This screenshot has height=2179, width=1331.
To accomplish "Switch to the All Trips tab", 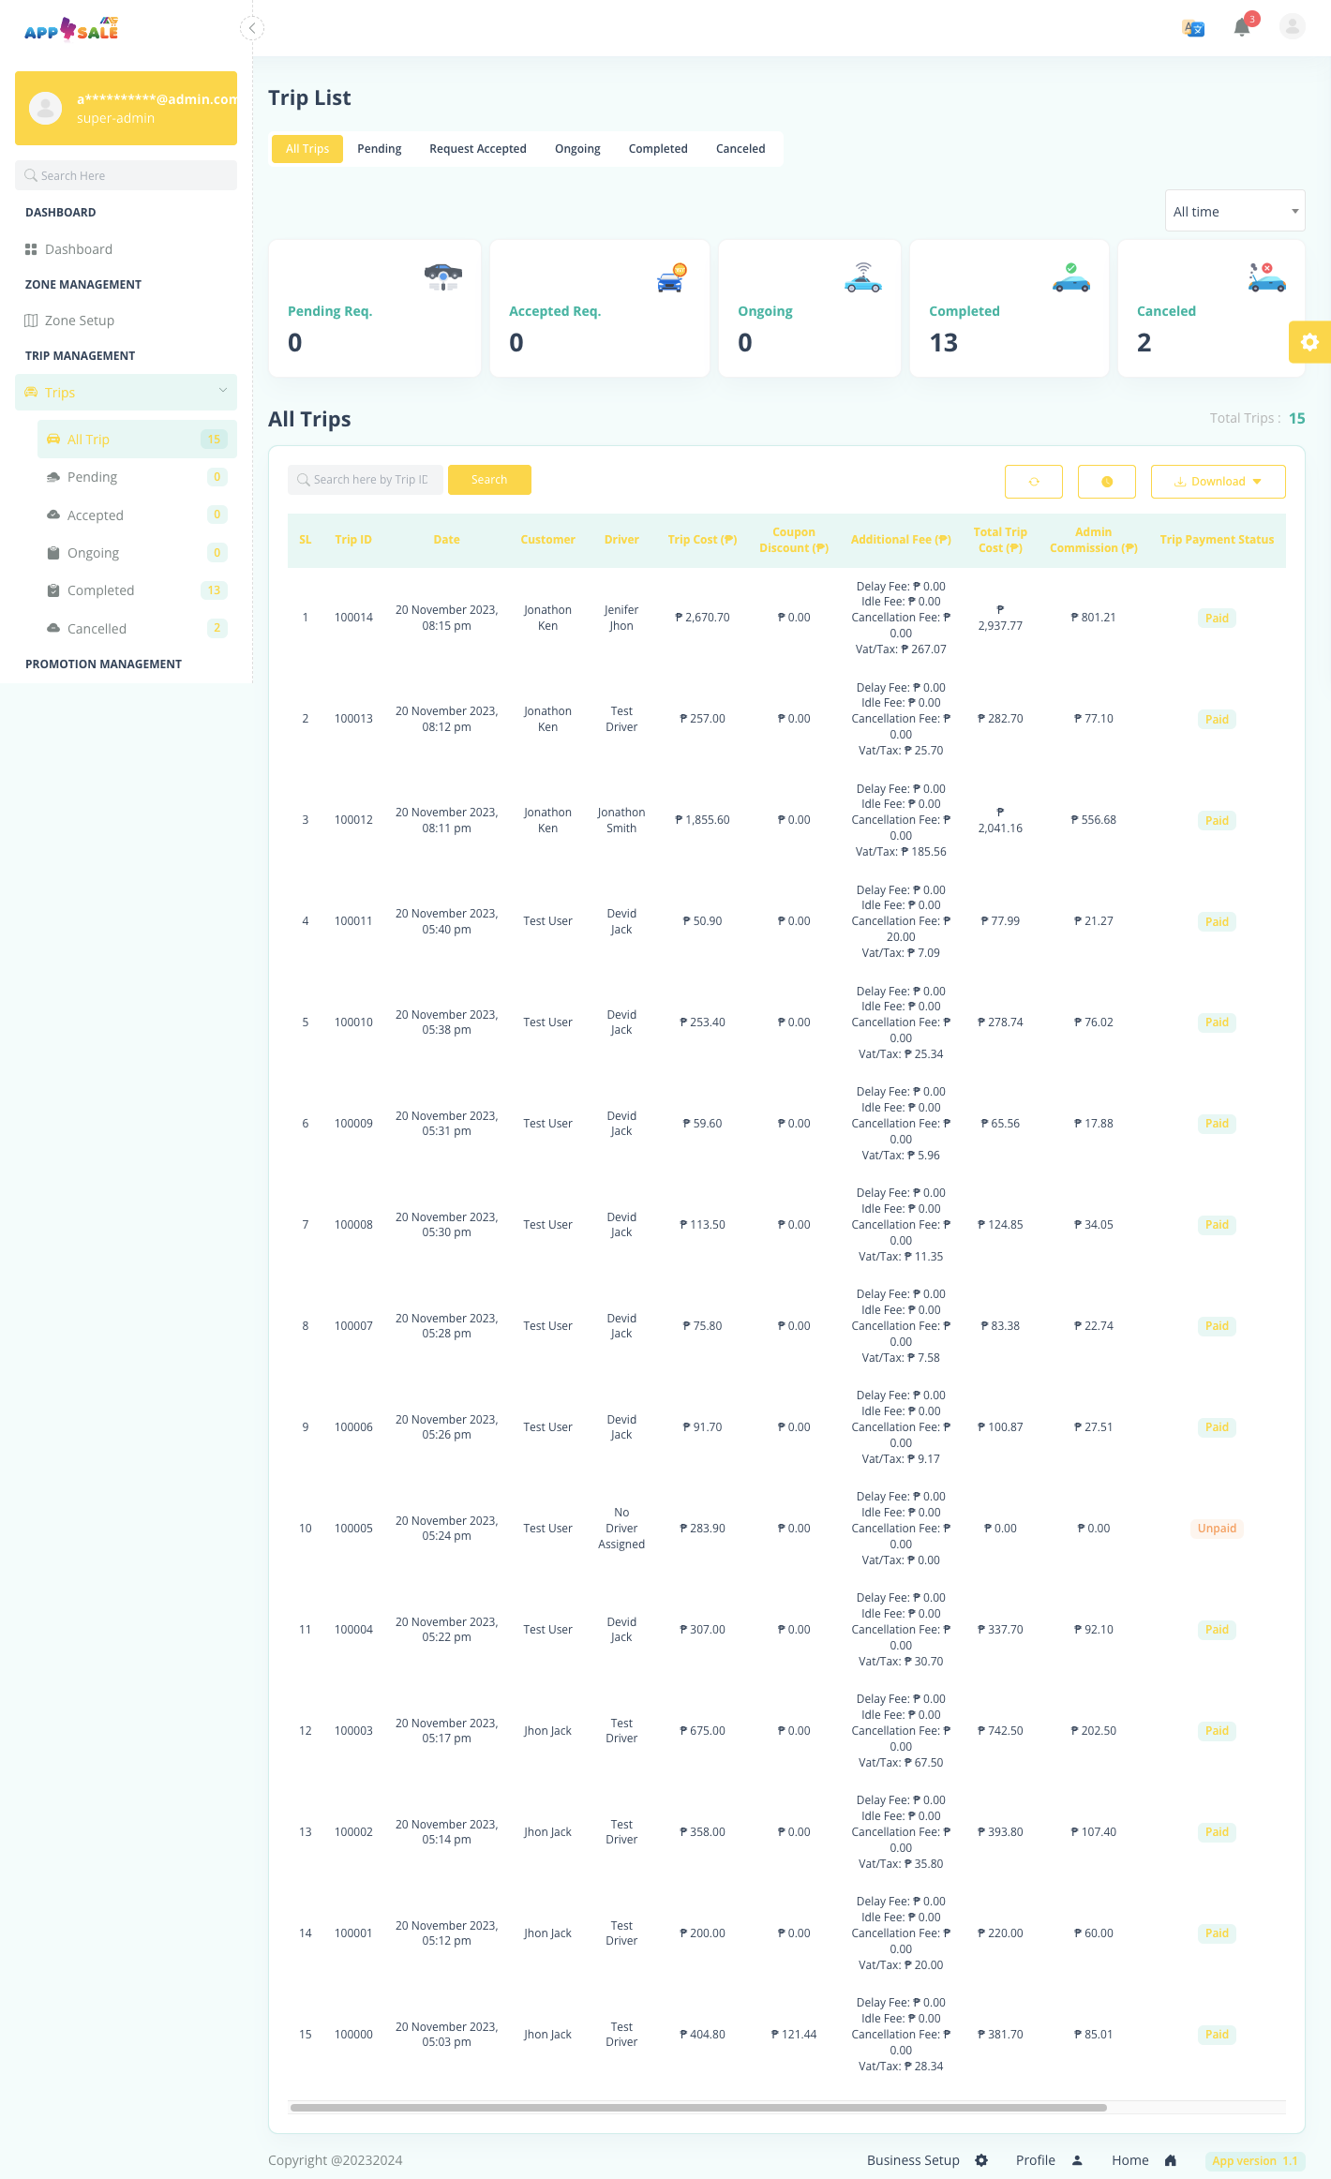I will click(x=307, y=149).
